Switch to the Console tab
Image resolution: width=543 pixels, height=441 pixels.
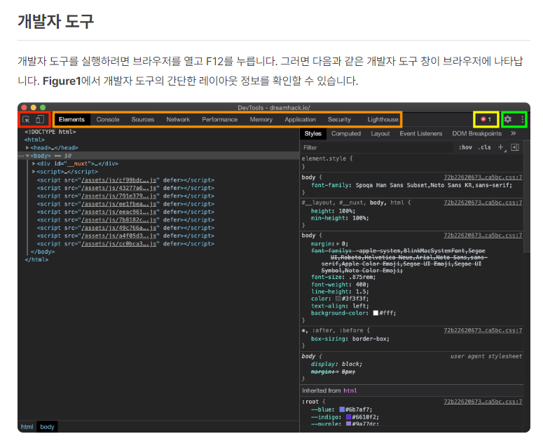[108, 119]
